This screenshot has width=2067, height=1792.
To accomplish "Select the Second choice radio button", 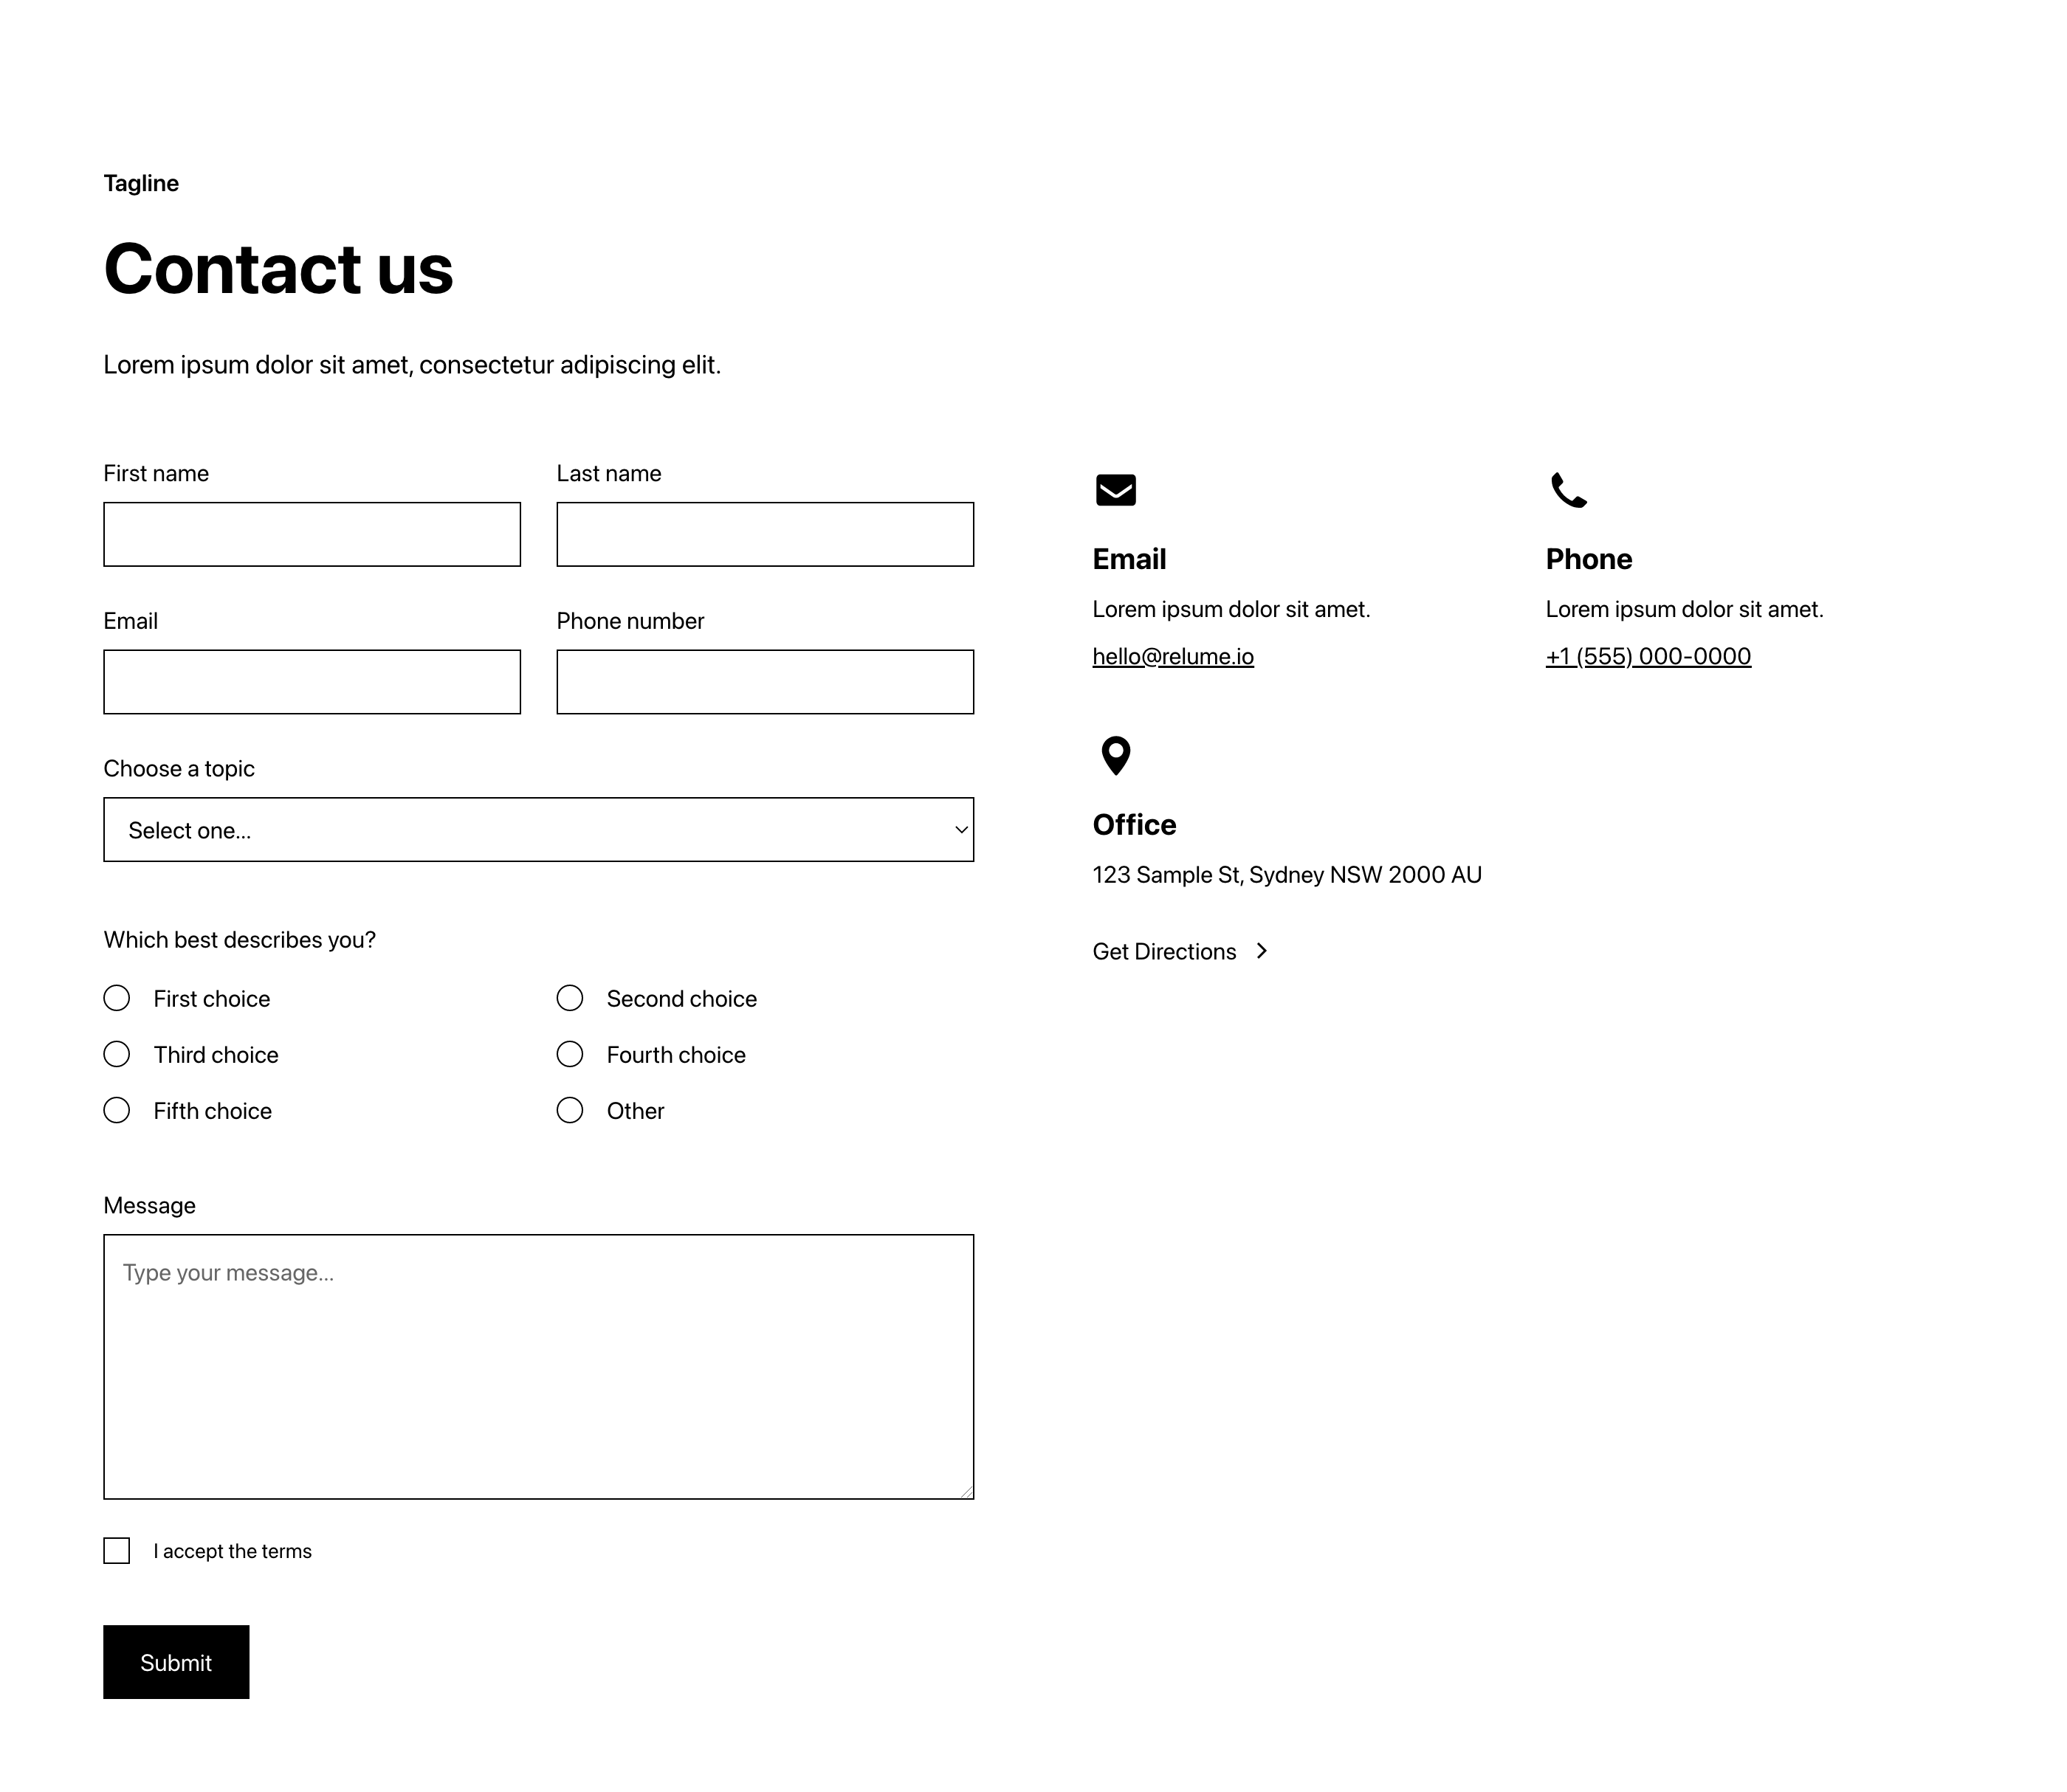I will pyautogui.click(x=570, y=998).
